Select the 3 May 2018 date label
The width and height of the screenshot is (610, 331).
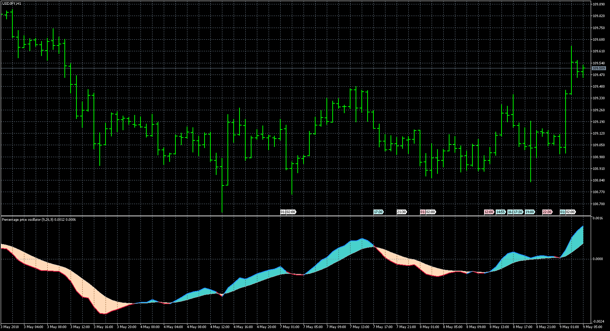10,327
